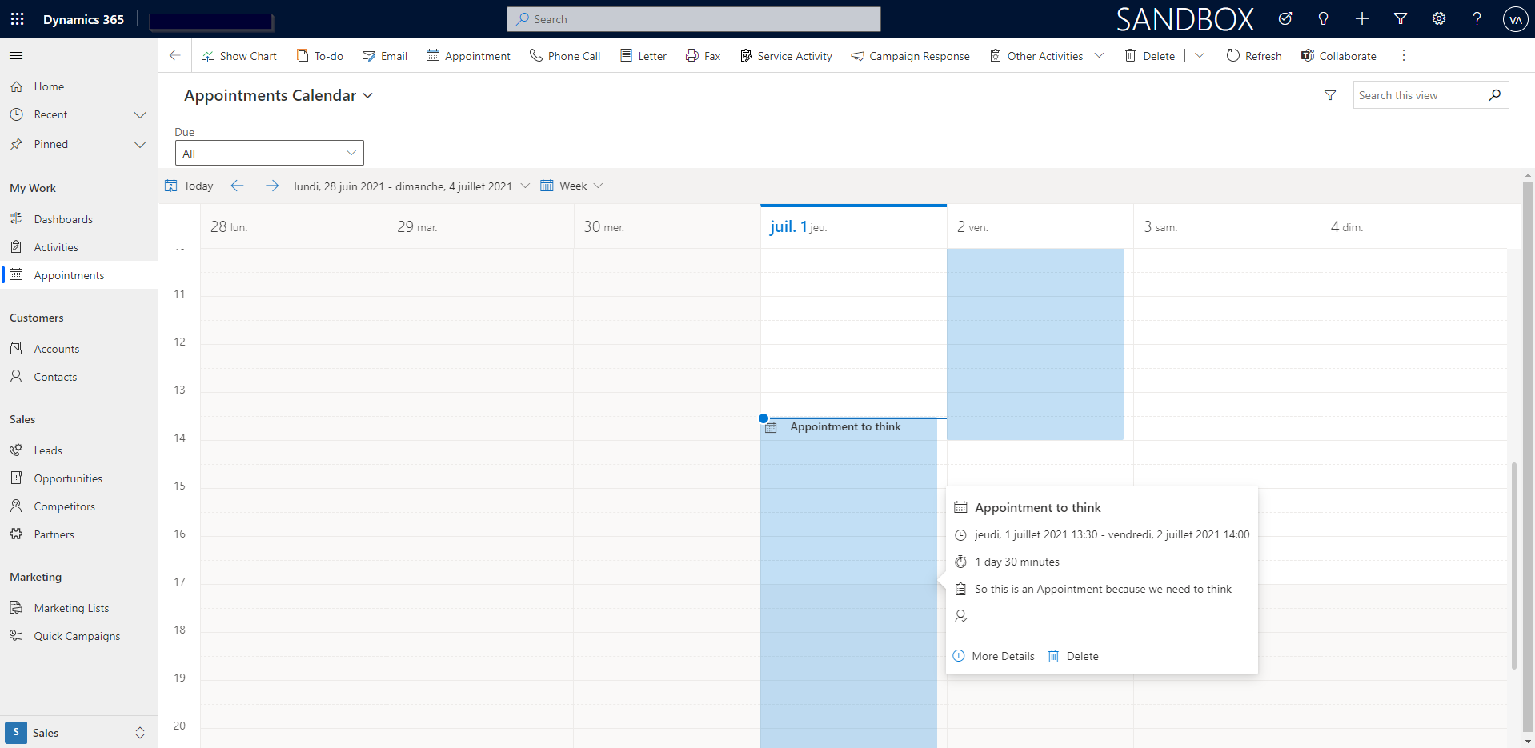Expand the Week view selector
1535x748 pixels.
572,186
